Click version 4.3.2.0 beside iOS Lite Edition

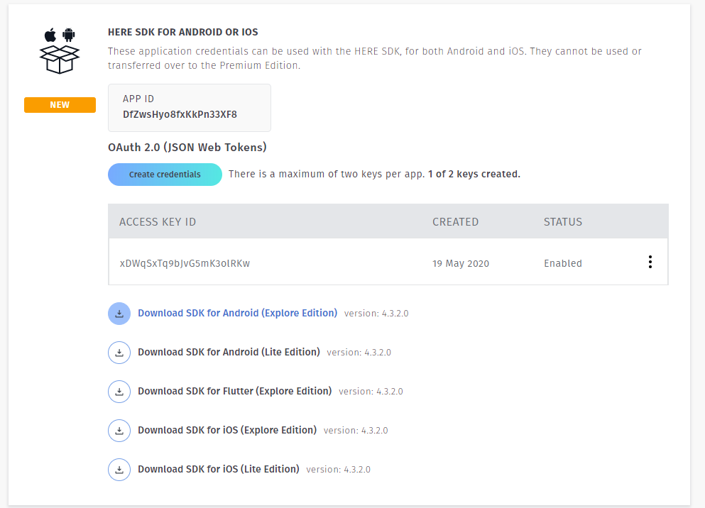pos(338,470)
